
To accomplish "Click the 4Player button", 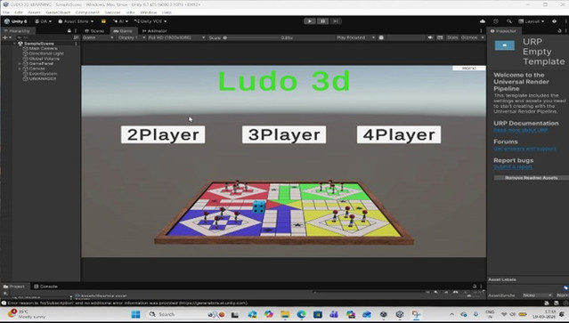I will click(x=399, y=134).
